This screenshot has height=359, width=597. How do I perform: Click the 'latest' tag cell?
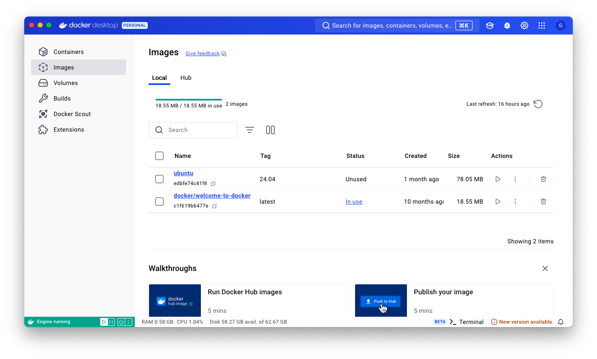[x=267, y=202]
